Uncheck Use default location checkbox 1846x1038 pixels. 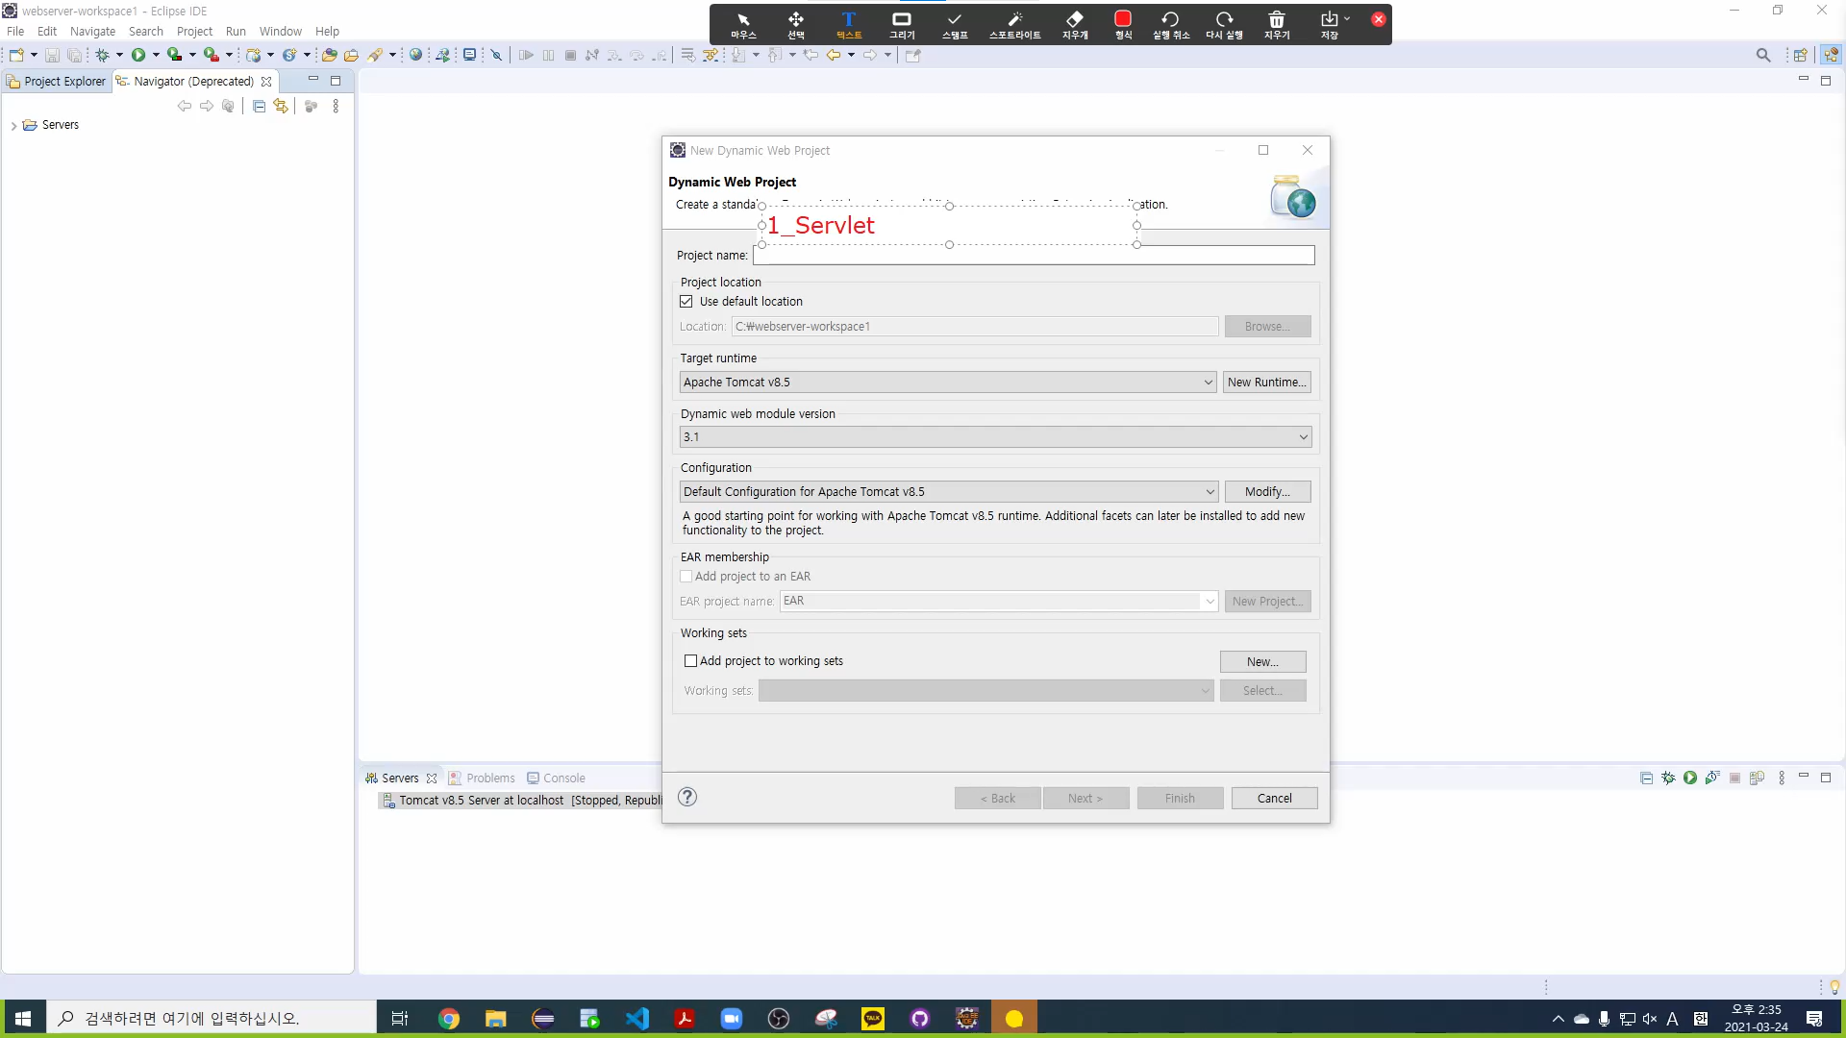[x=686, y=301]
